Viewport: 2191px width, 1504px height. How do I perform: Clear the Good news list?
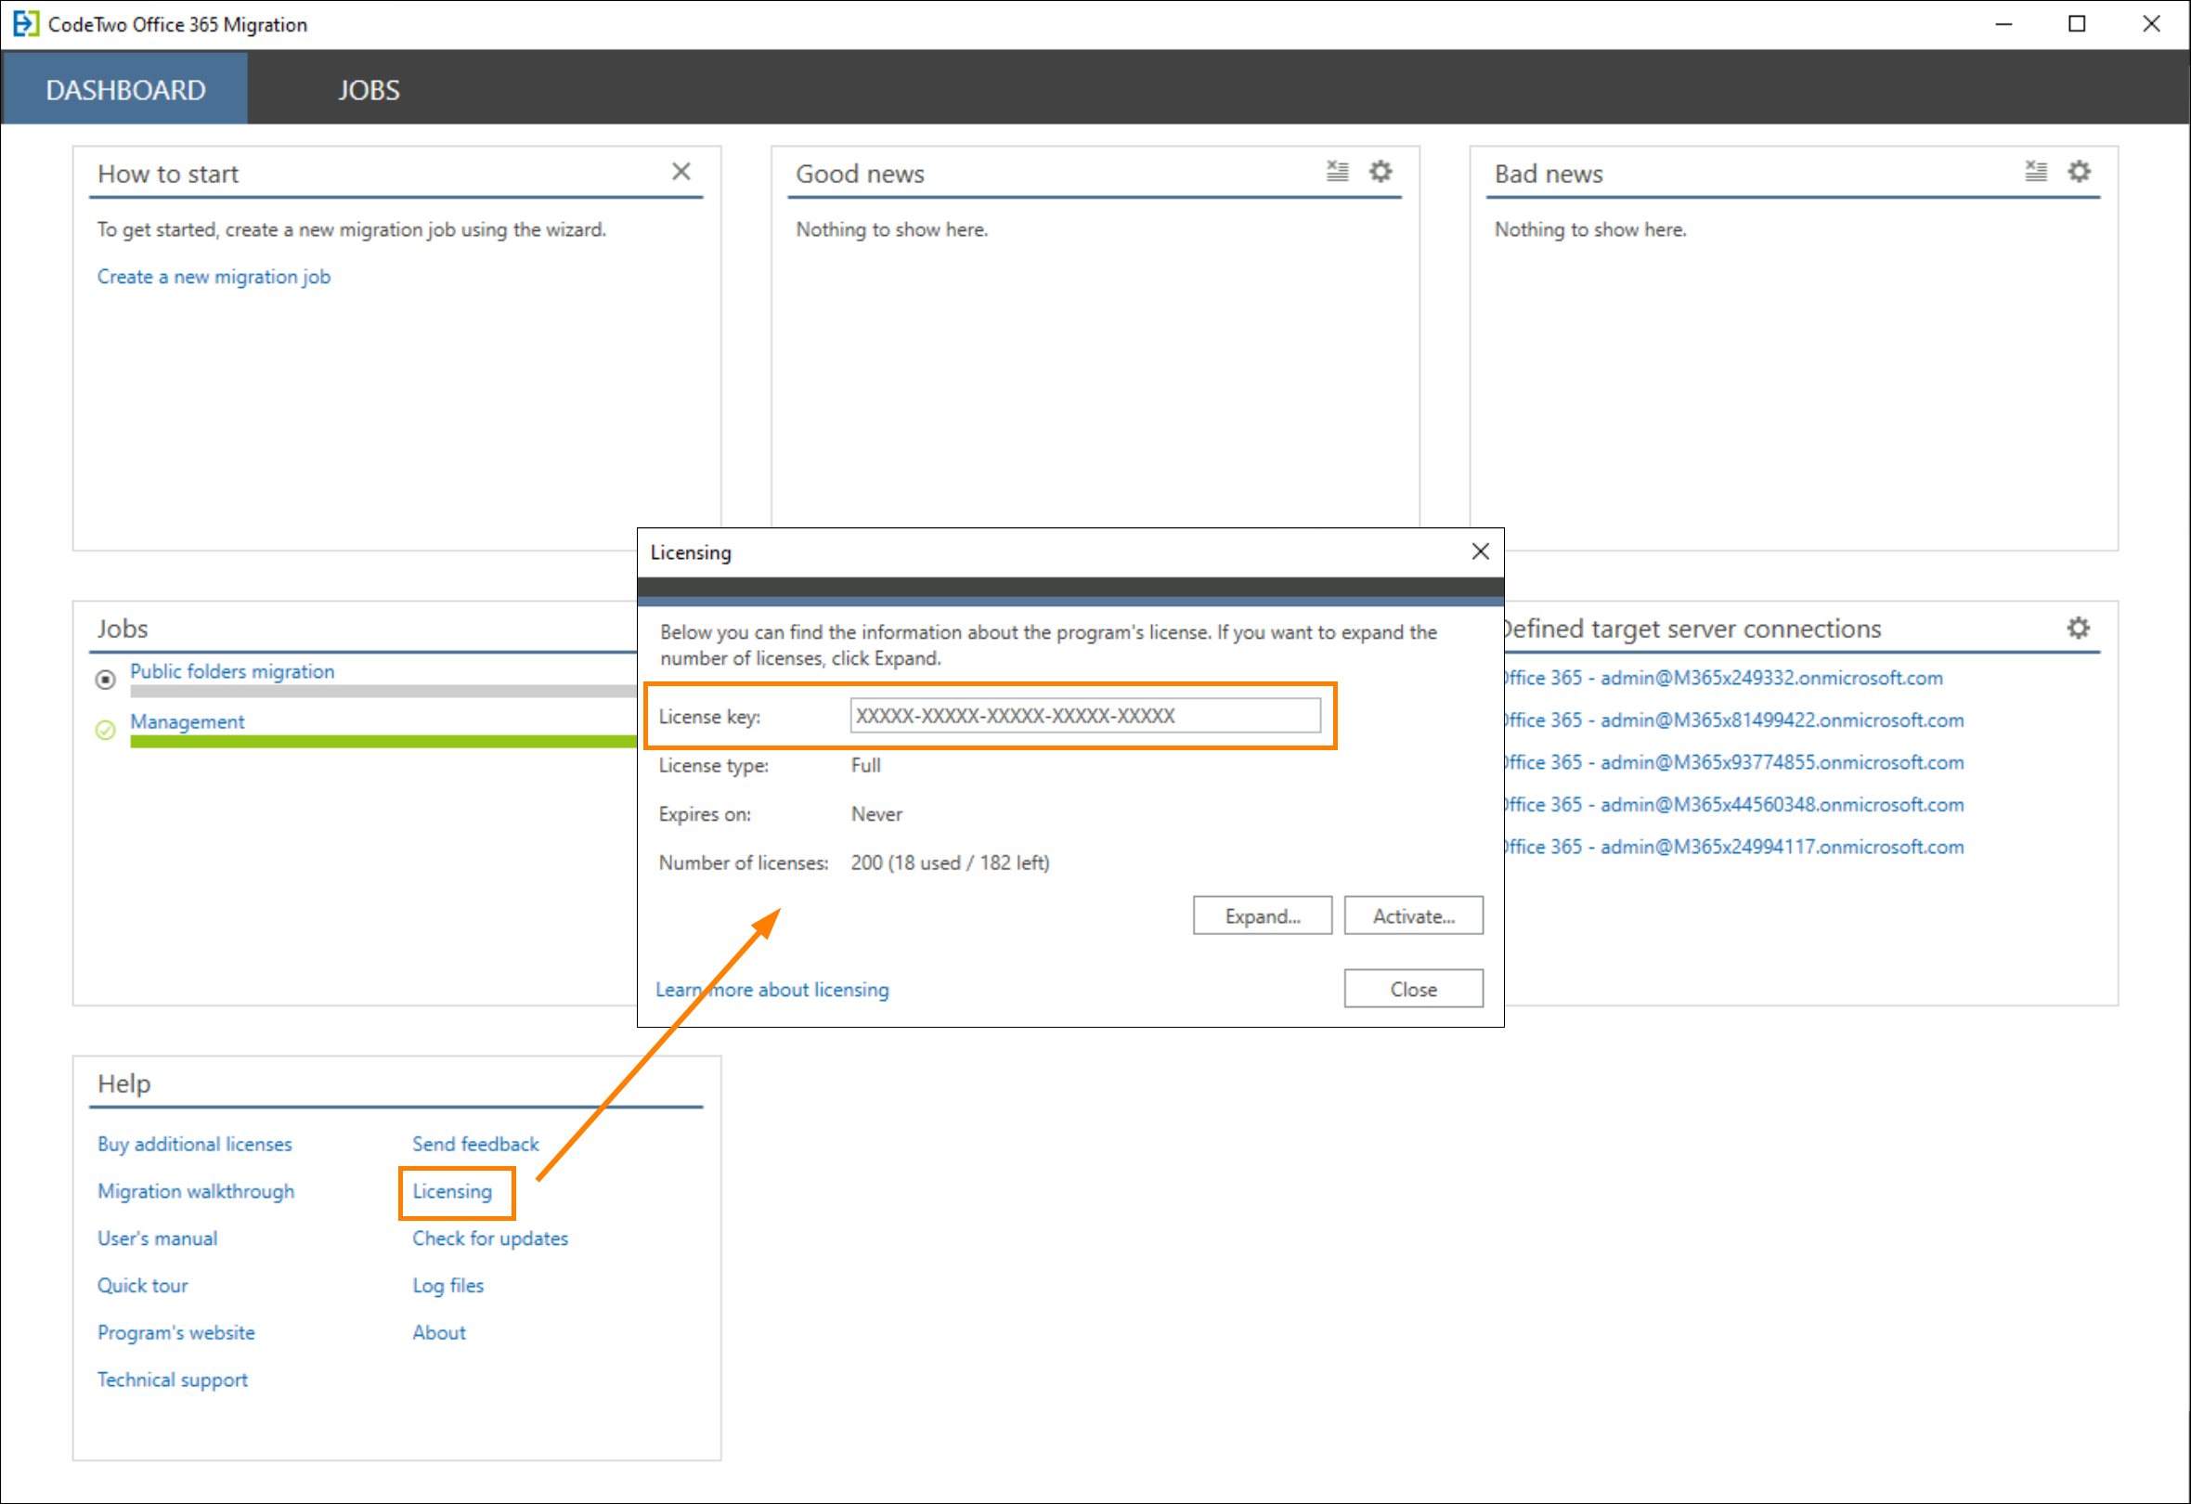(x=1337, y=172)
